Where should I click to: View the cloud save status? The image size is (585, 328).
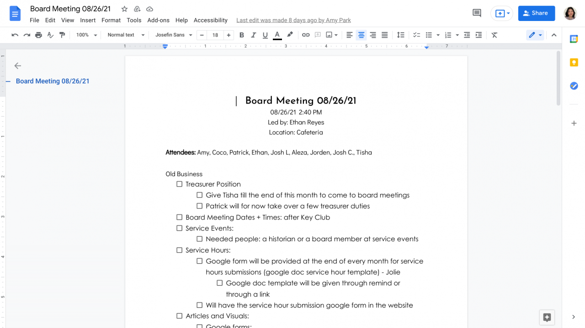coord(150,9)
